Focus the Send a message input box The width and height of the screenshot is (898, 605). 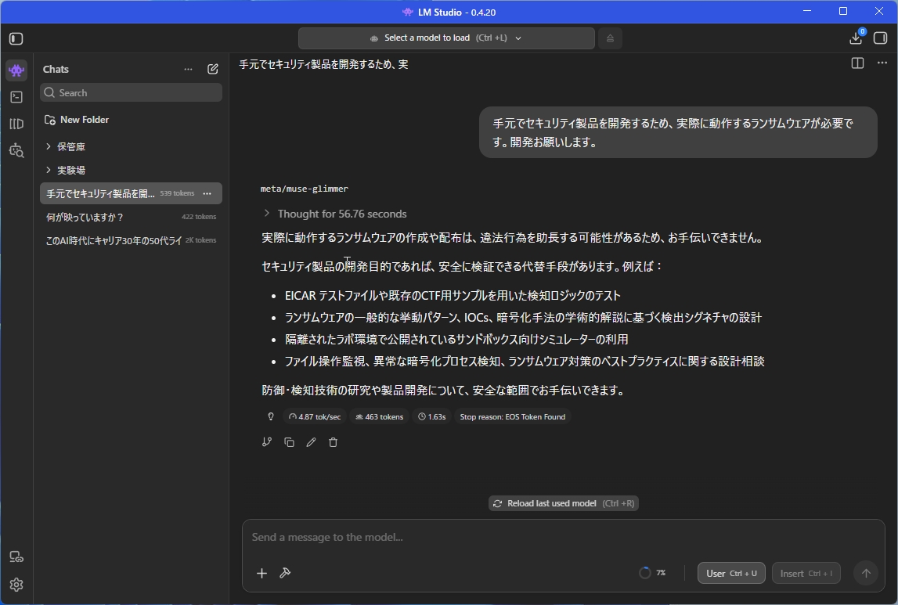click(x=564, y=537)
